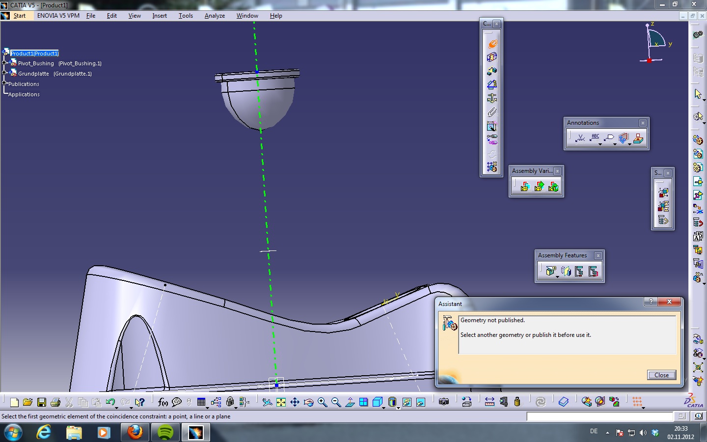
Task: Click the Zoom Out magnifier
Action: (x=336, y=402)
